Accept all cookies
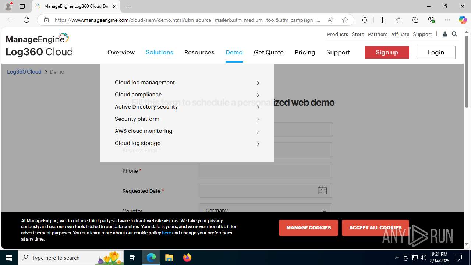Image resolution: width=471 pixels, height=265 pixels. pyautogui.click(x=375, y=228)
